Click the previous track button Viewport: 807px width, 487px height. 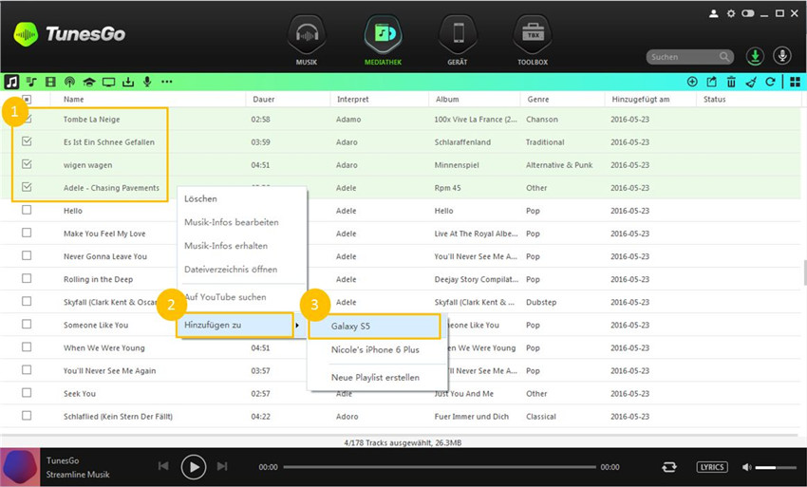click(163, 466)
